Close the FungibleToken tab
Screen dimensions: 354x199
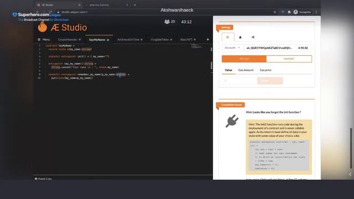point(171,40)
